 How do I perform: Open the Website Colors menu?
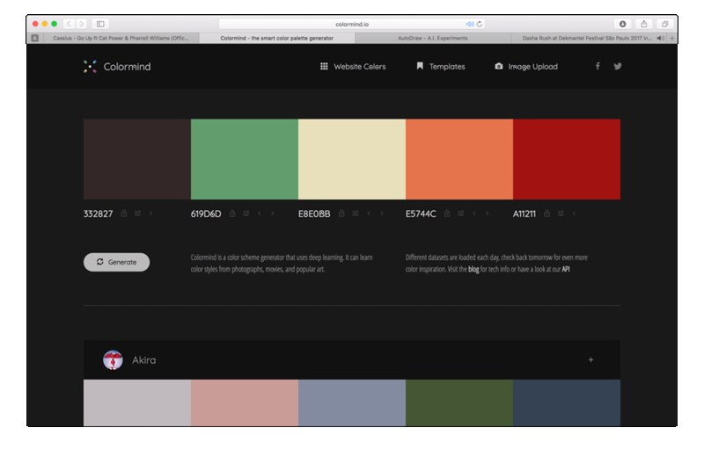point(353,67)
